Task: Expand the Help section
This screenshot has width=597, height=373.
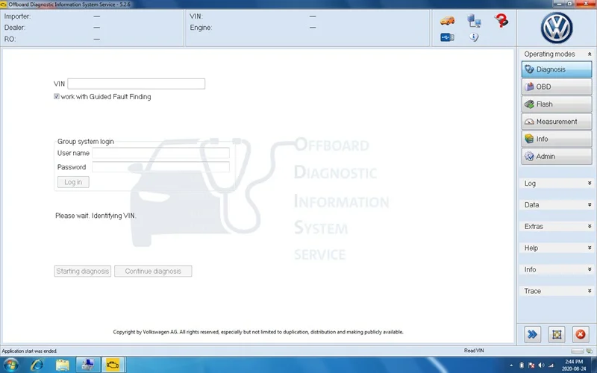Action: point(590,248)
